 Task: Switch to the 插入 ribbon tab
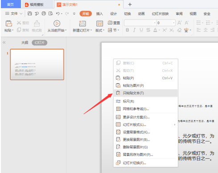click(x=99, y=14)
